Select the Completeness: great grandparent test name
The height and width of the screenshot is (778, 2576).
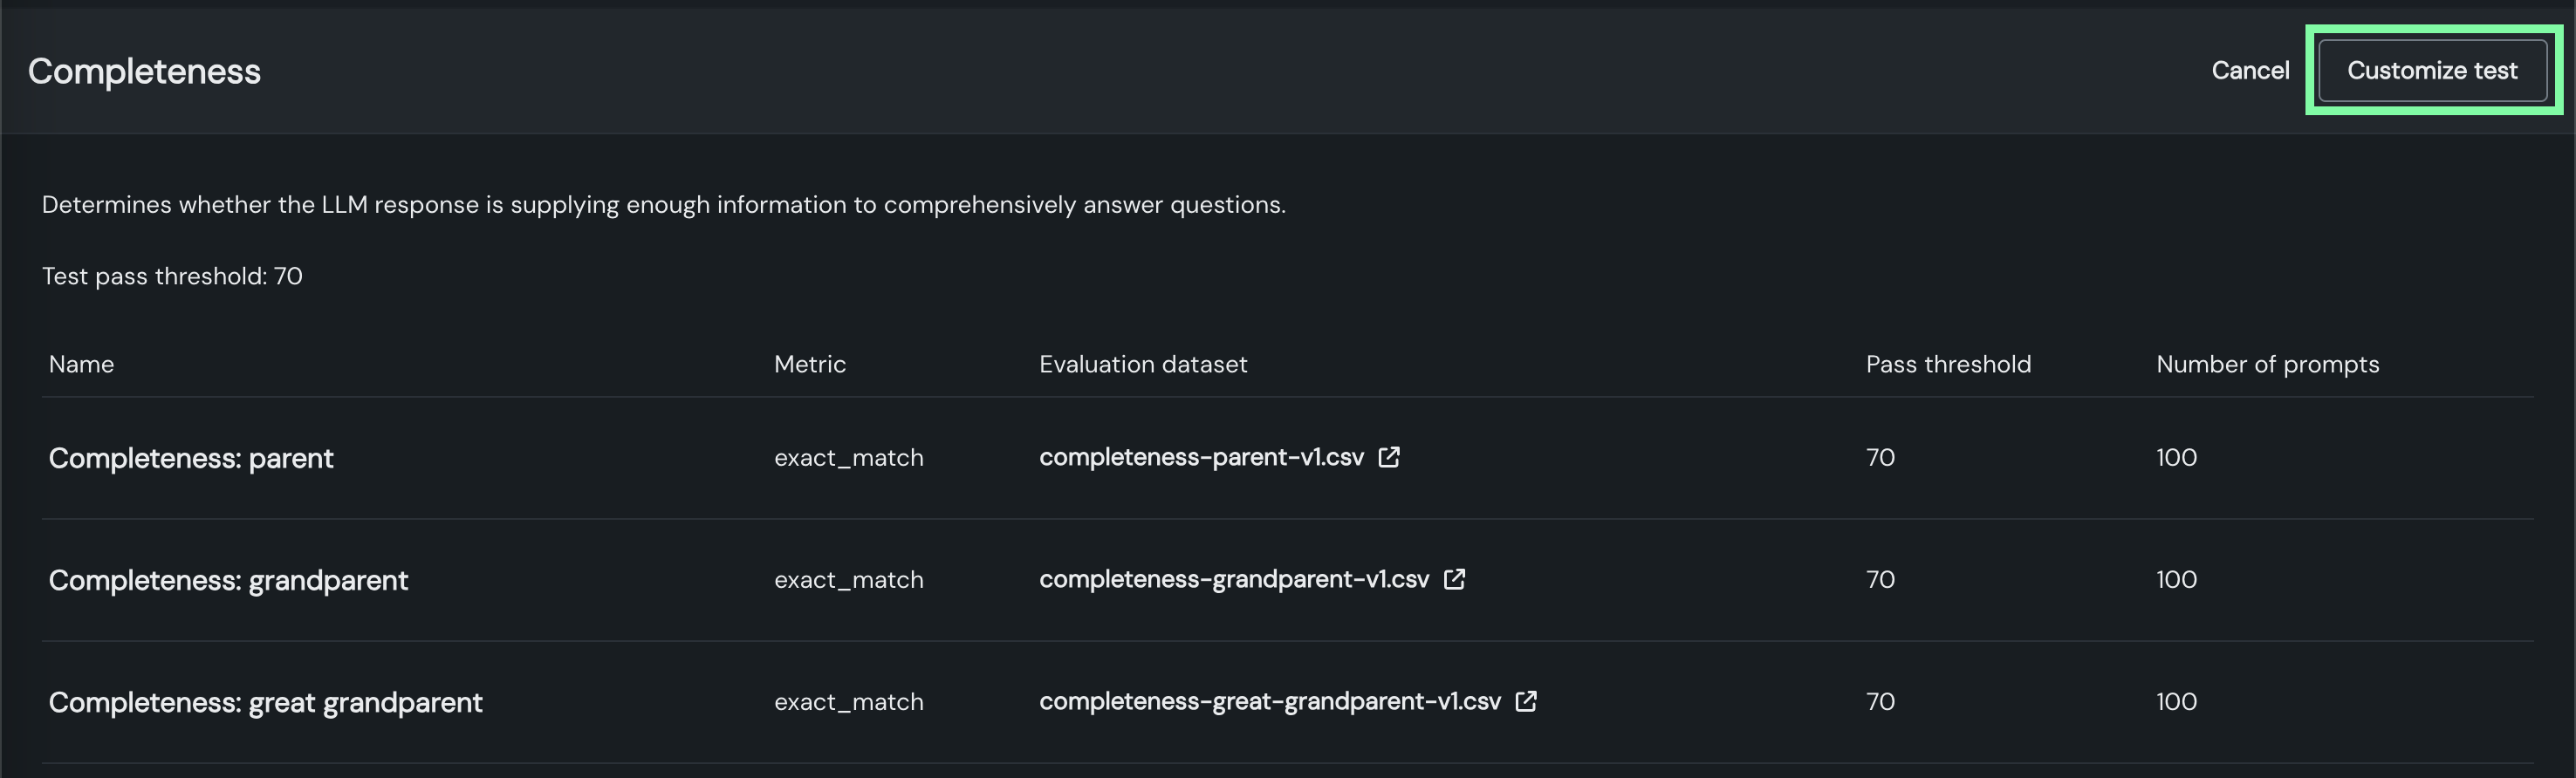coord(265,702)
